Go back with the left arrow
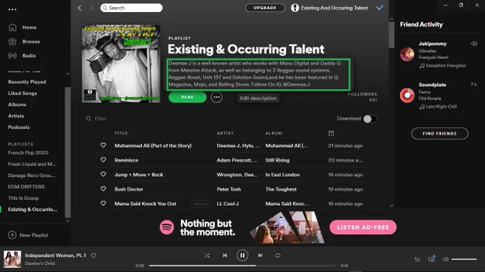 tap(79, 8)
